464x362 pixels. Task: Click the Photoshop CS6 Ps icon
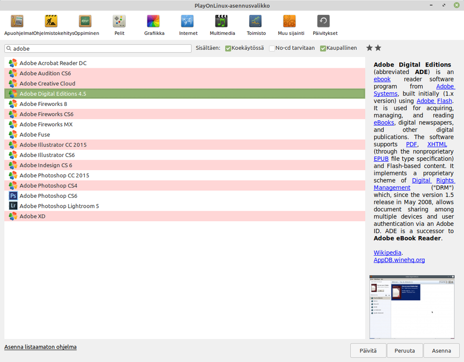click(13, 196)
